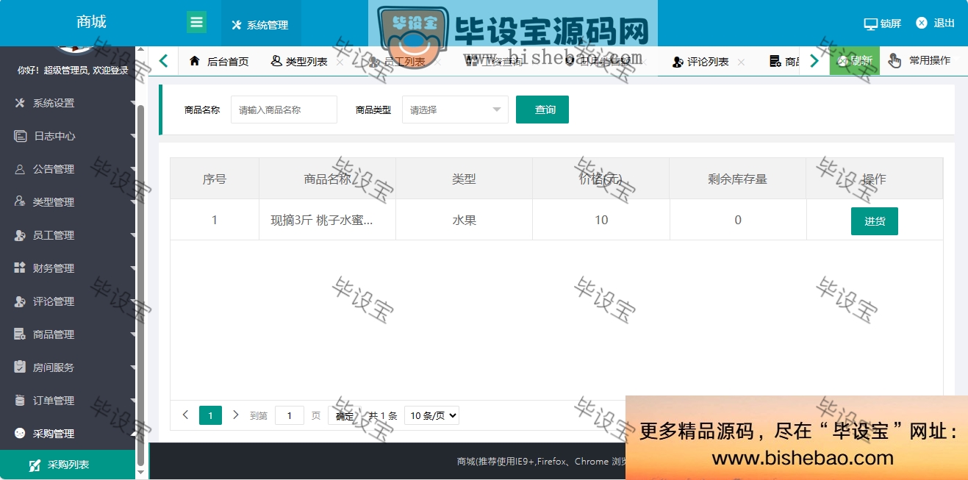This screenshot has width=968, height=480.
Task: Click the 确定 pagination confirm button
Action: 345,416
